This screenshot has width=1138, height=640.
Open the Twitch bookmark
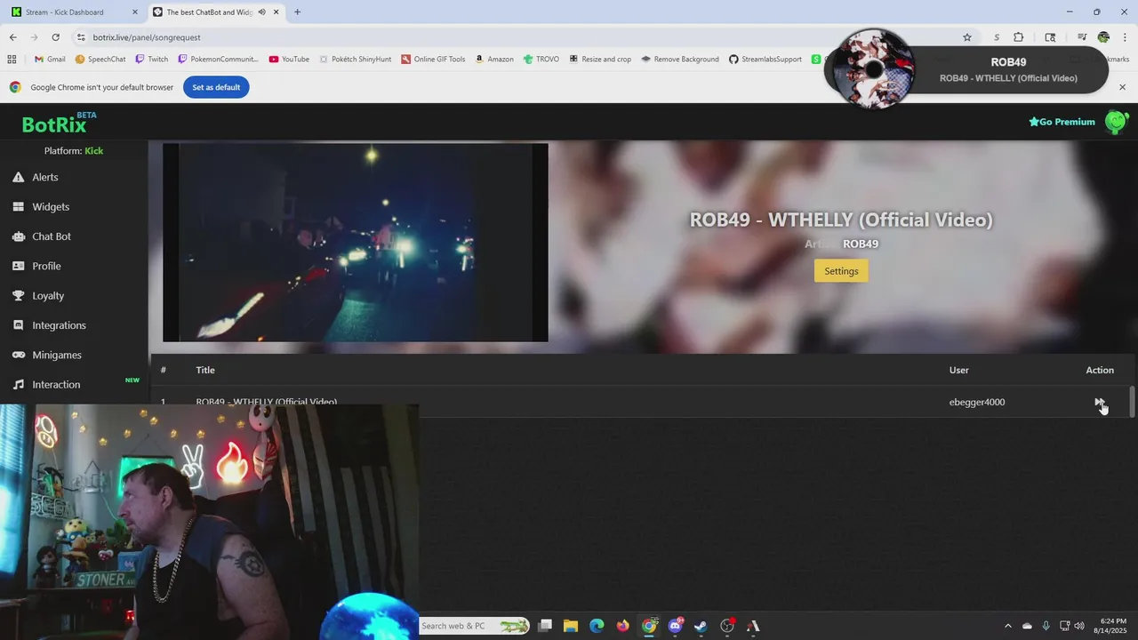click(x=152, y=60)
